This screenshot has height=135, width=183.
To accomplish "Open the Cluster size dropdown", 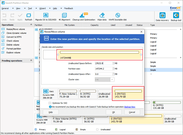I will click(x=112, y=79).
